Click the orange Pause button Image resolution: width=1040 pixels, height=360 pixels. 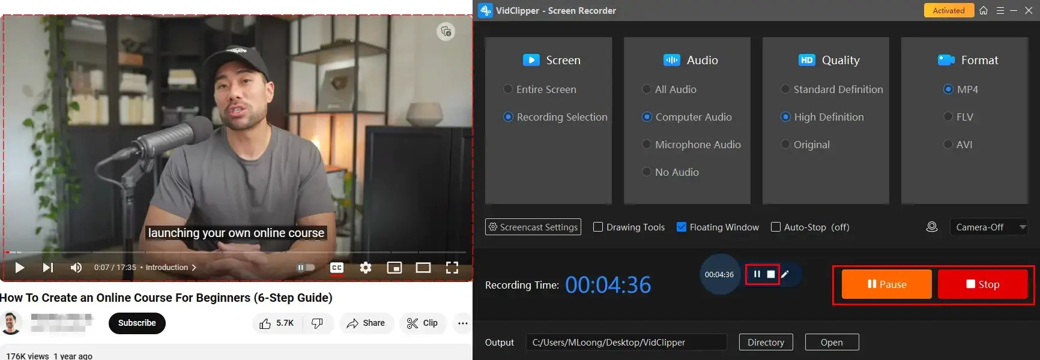pyautogui.click(x=887, y=284)
